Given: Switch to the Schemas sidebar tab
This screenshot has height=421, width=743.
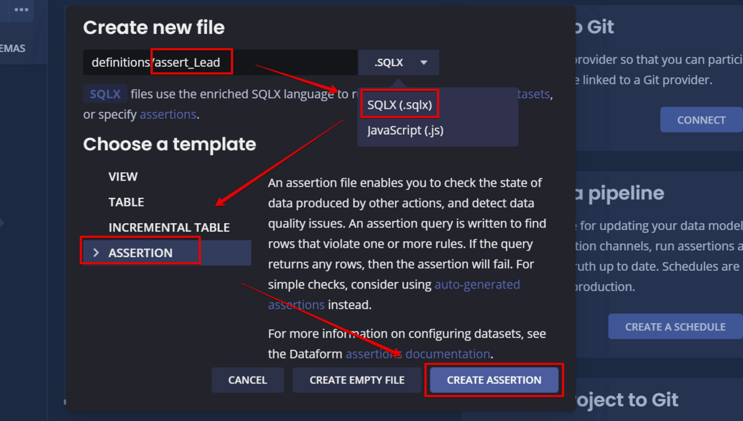Looking at the screenshot, I should [12, 48].
